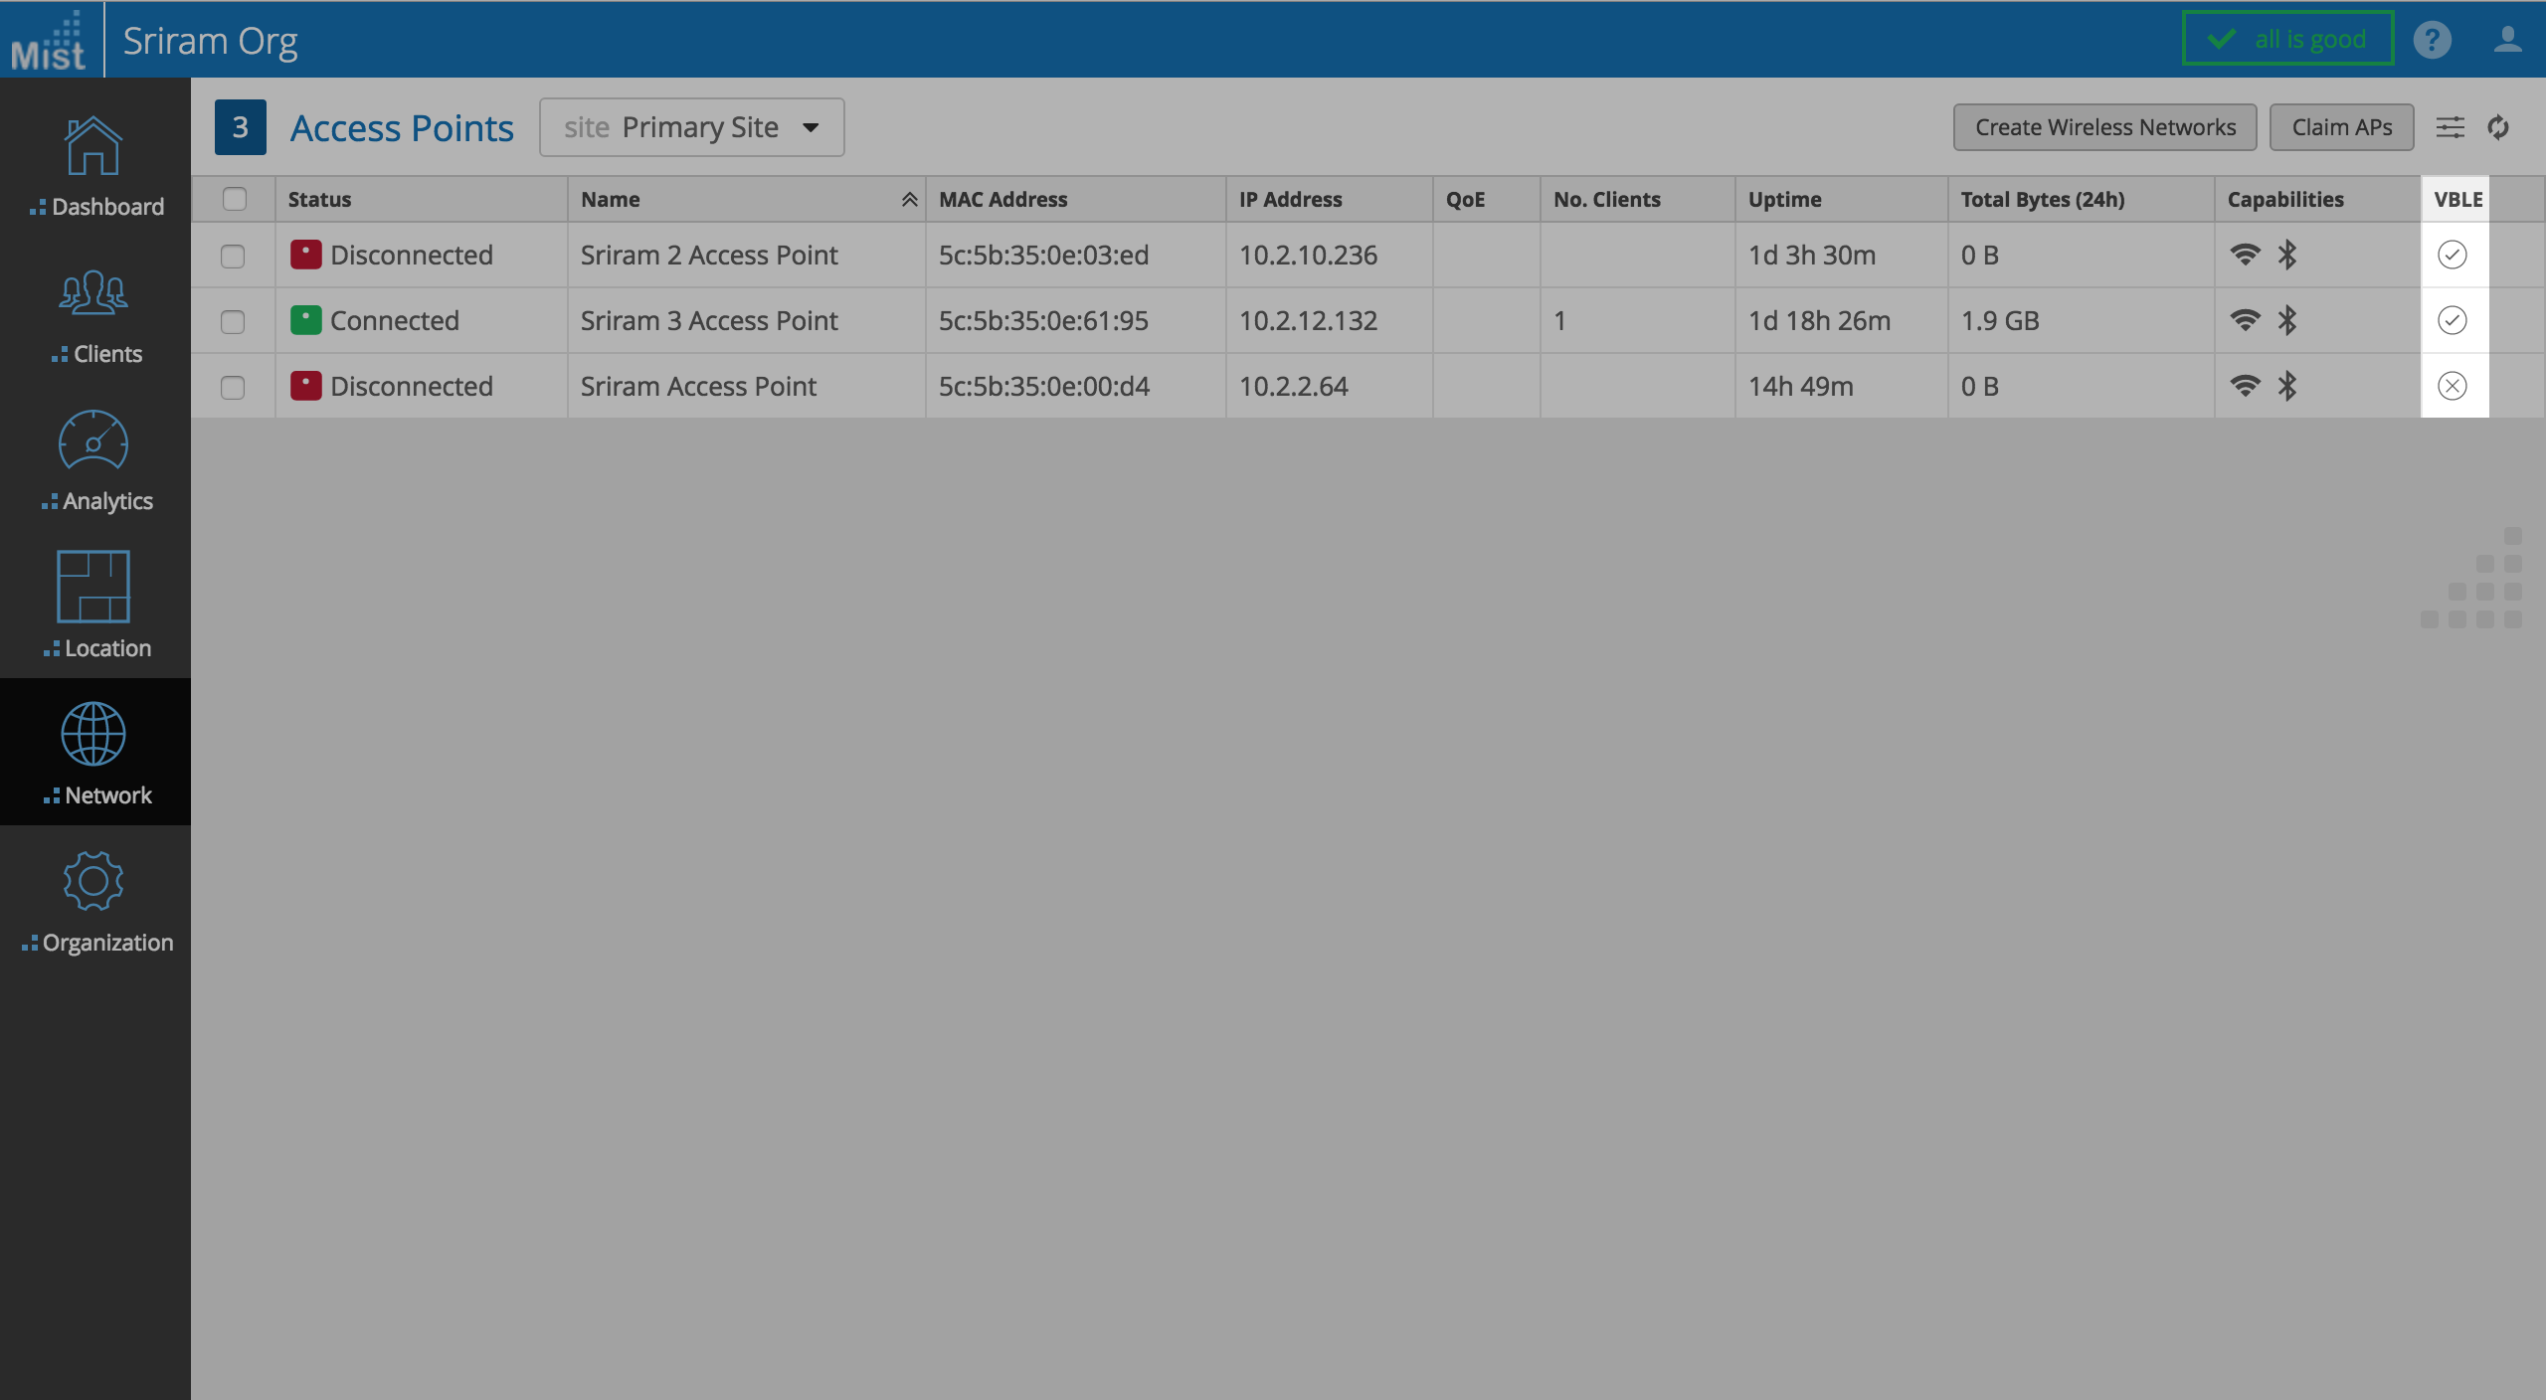Screen dimensions: 2546x1400
Task: Sort by the Name column arrow
Action: [909, 200]
